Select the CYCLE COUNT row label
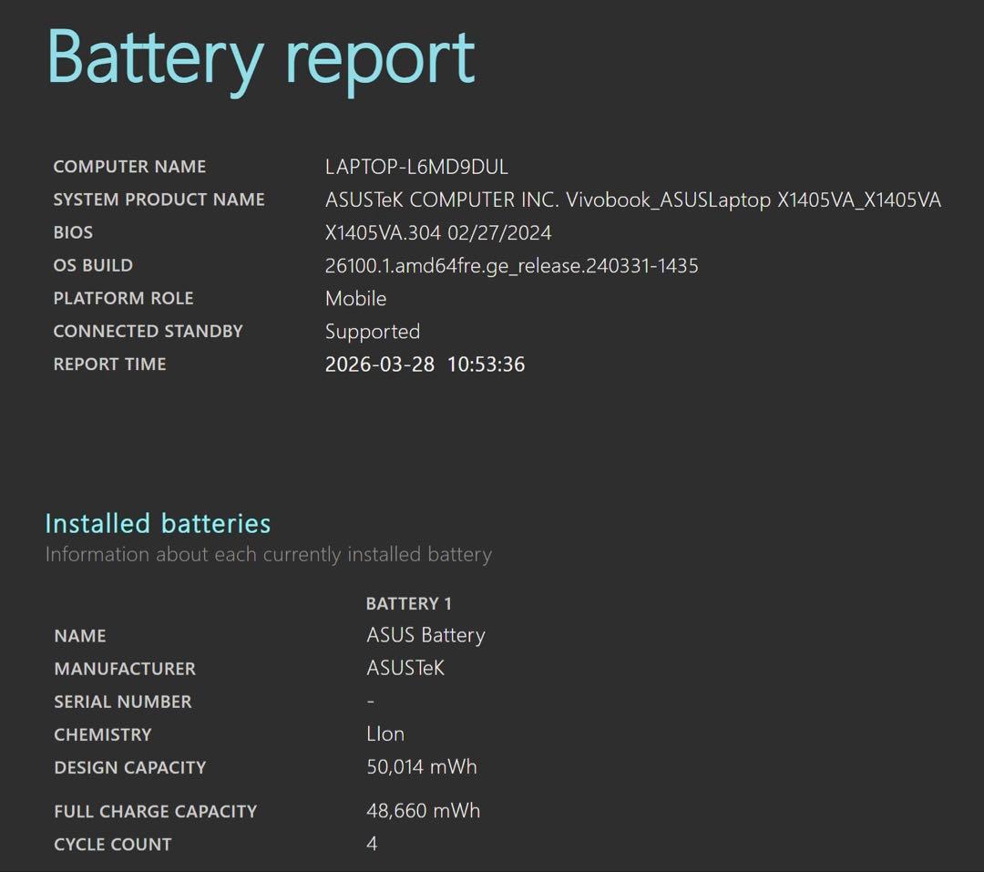 point(112,844)
